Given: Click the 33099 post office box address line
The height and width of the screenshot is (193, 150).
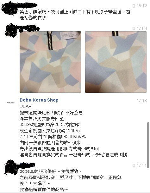Looking at the screenshot, I should click(x=49, y=125).
